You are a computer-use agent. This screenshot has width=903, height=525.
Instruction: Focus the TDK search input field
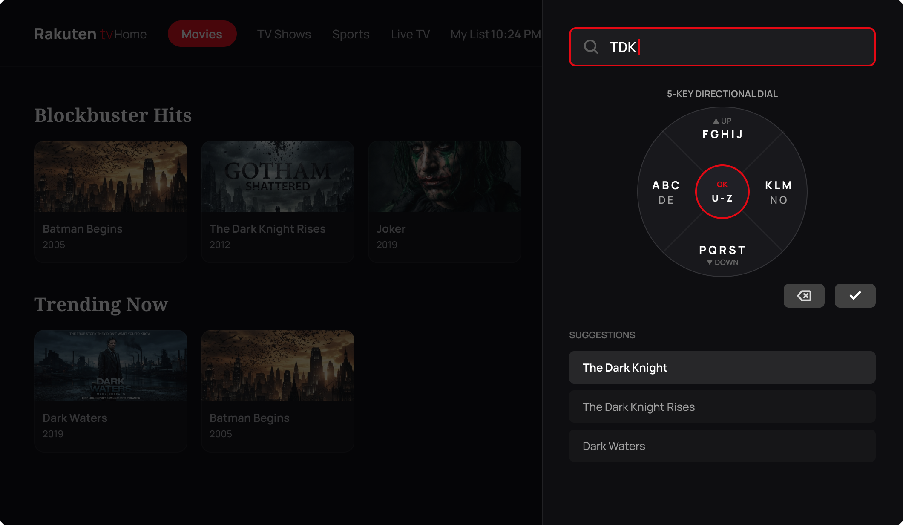(x=722, y=47)
